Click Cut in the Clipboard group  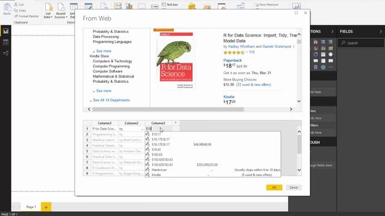tap(19, 4)
